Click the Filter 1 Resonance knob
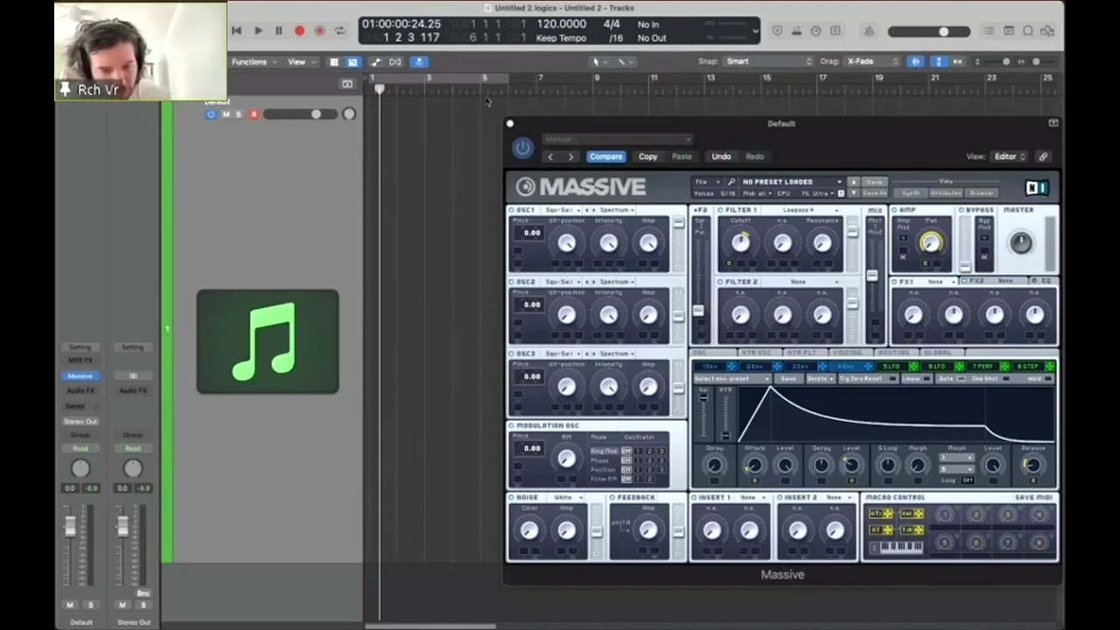1120x630 pixels. pos(822,243)
